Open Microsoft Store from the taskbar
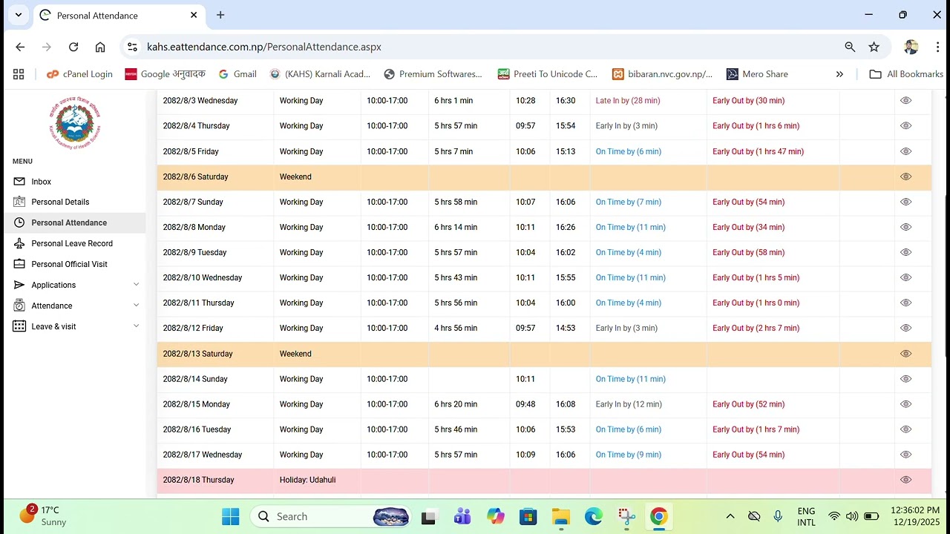The image size is (950, 534). pyautogui.click(x=528, y=516)
